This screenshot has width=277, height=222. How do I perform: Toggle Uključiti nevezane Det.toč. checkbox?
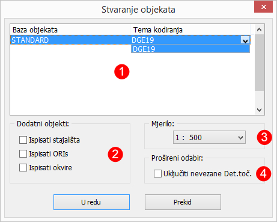157,173
